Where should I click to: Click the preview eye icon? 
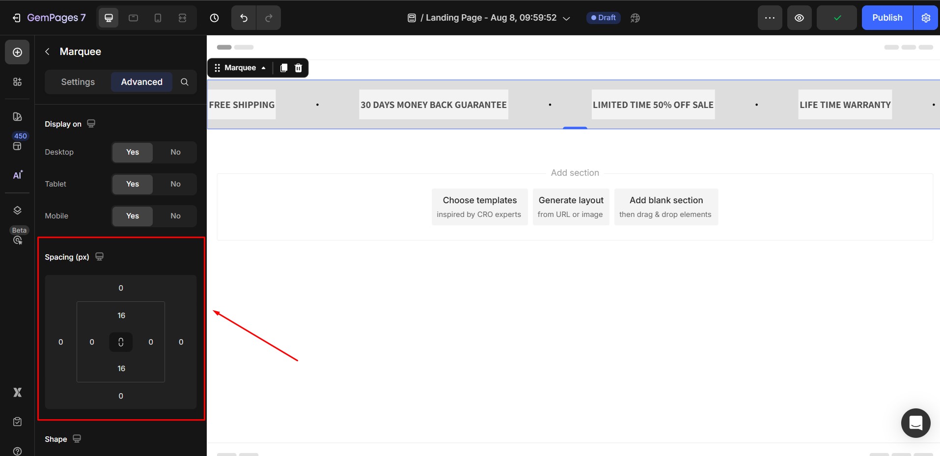799,18
